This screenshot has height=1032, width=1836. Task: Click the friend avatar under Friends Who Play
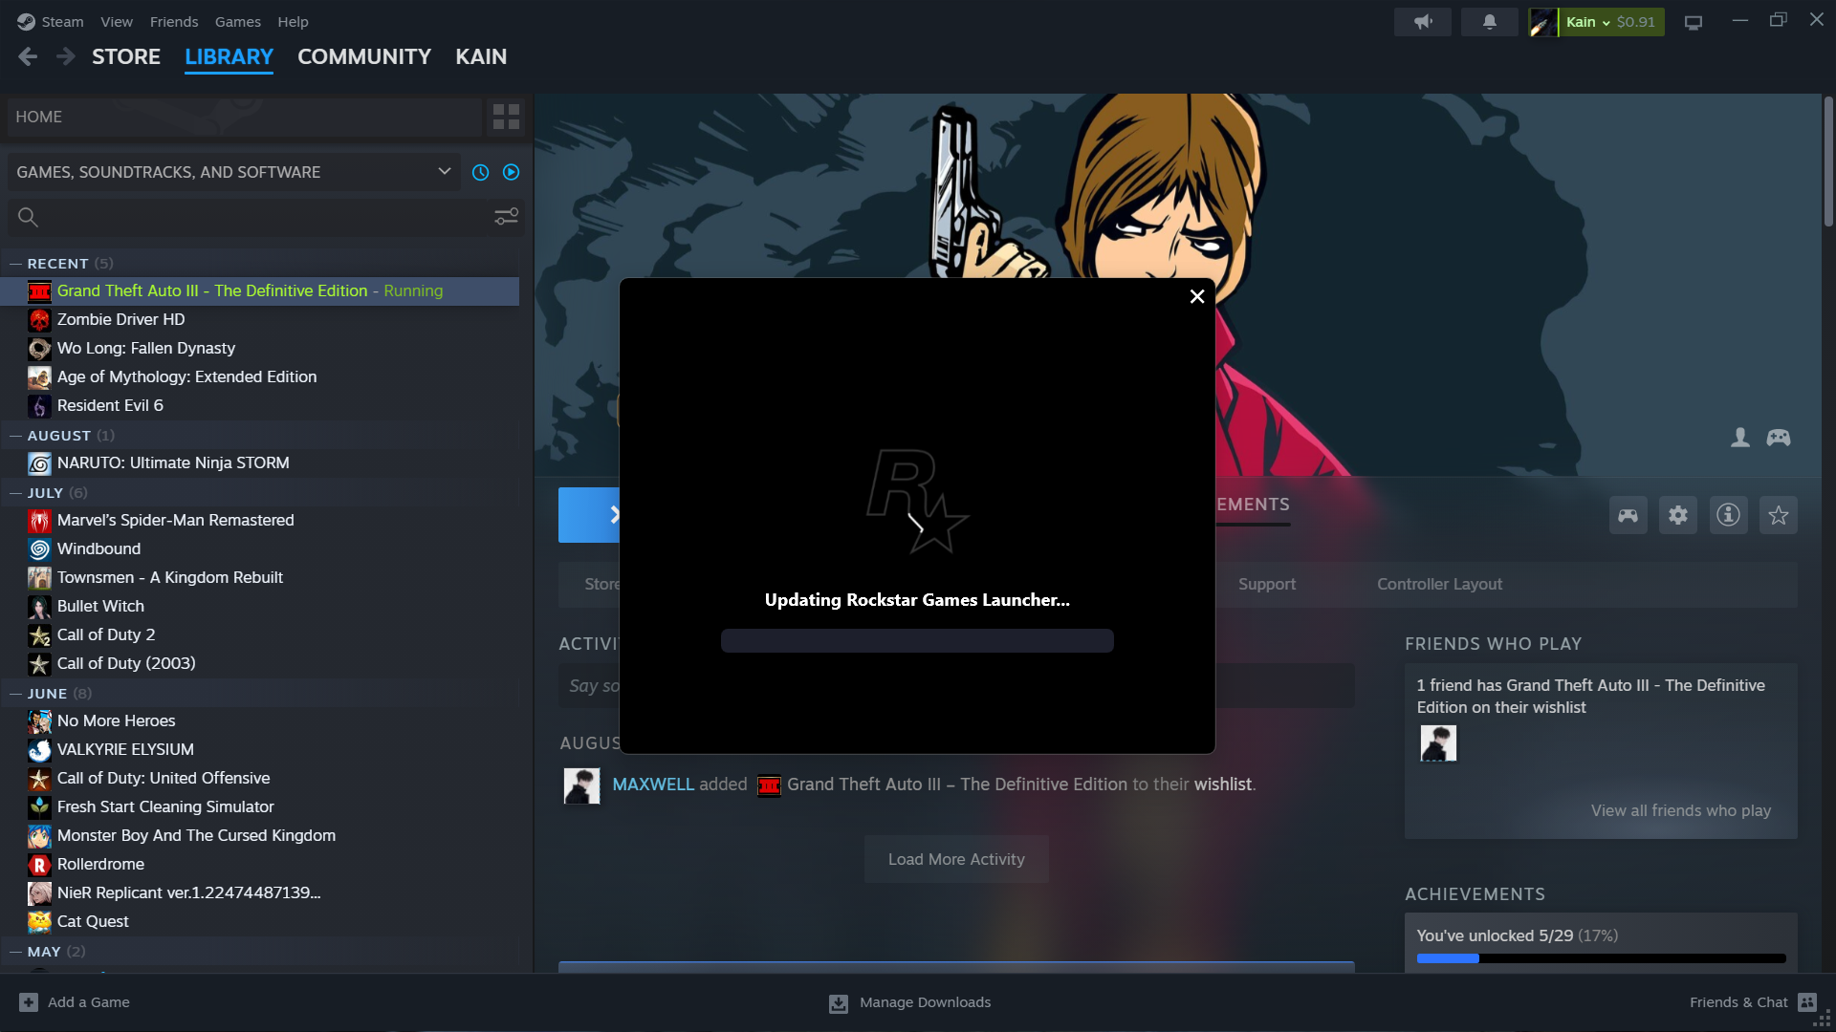1438,742
